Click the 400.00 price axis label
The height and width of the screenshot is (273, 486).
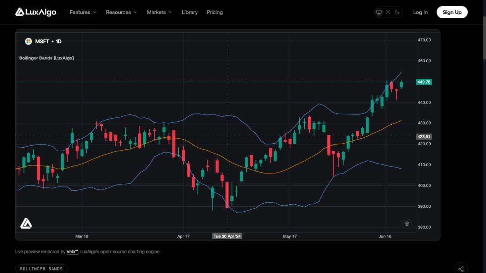point(424,186)
